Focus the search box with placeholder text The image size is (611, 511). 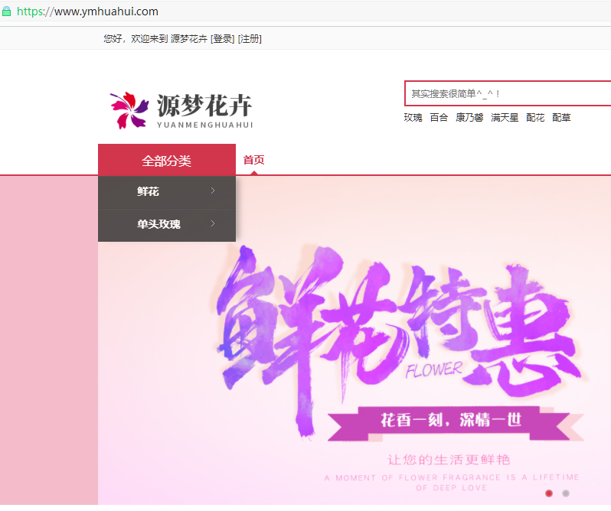[507, 93]
